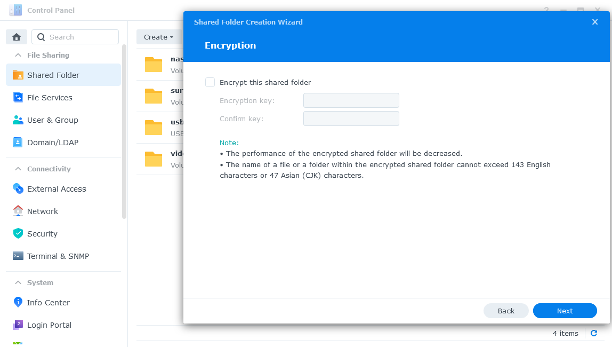Open the Security panel
The height and width of the screenshot is (347, 612).
pyautogui.click(x=42, y=234)
